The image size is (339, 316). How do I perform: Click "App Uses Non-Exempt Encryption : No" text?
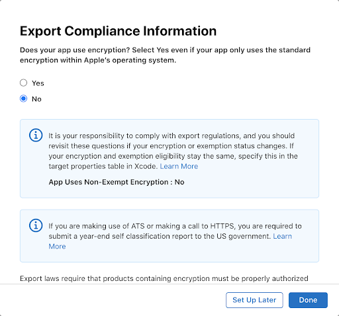click(117, 182)
